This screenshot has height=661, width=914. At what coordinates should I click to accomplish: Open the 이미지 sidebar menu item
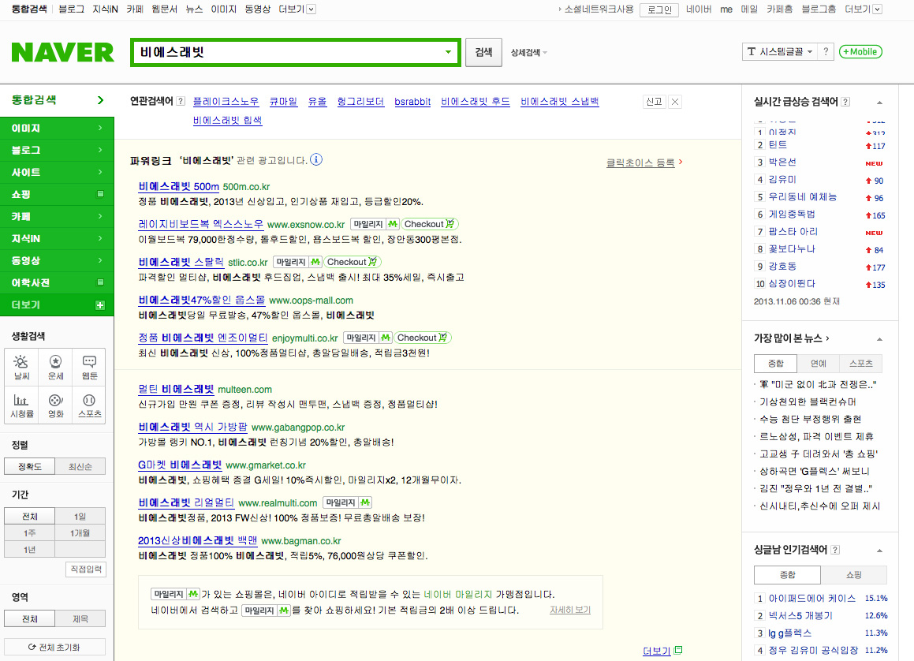pos(57,129)
